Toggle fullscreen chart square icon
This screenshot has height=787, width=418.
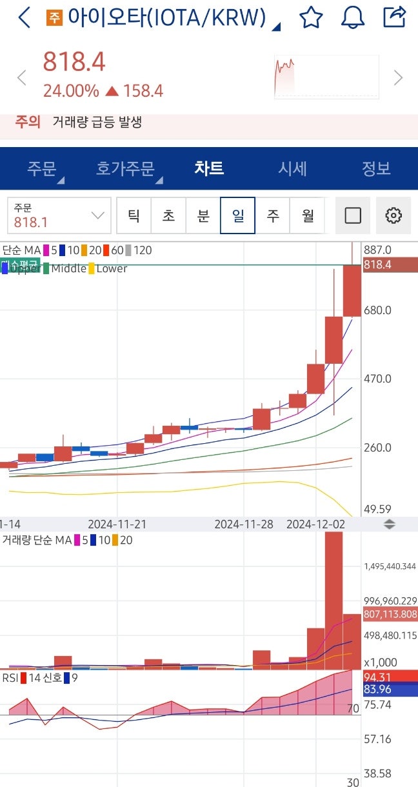click(x=353, y=215)
